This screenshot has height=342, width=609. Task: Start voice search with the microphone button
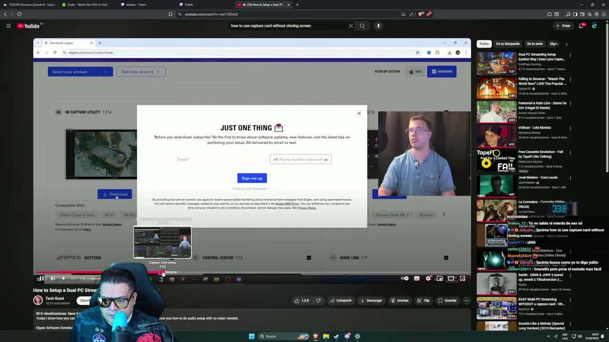coord(378,26)
